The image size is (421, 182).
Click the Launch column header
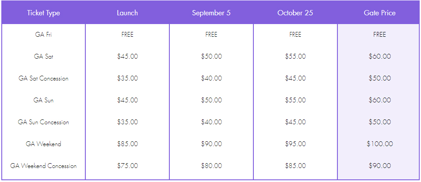coord(127,13)
